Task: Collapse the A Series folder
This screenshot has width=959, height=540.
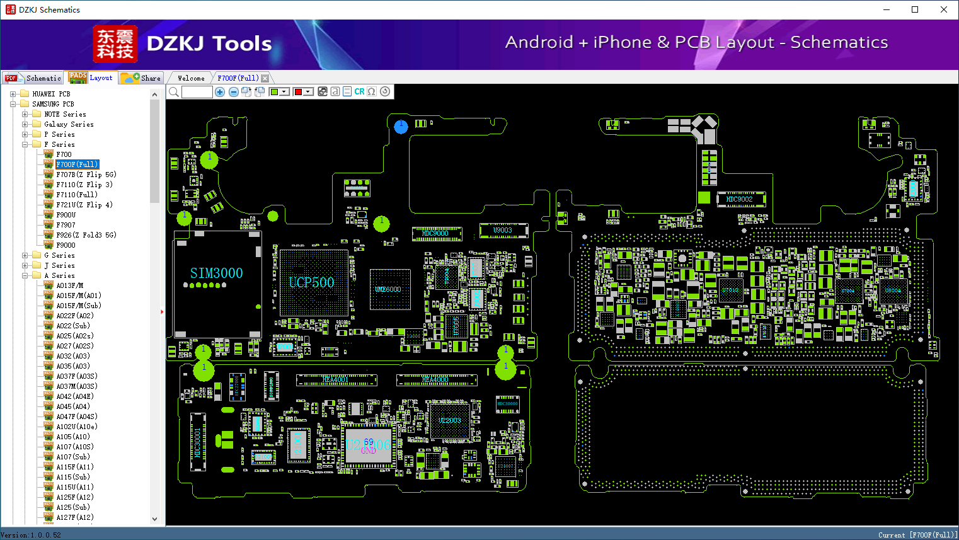Action: pos(25,275)
